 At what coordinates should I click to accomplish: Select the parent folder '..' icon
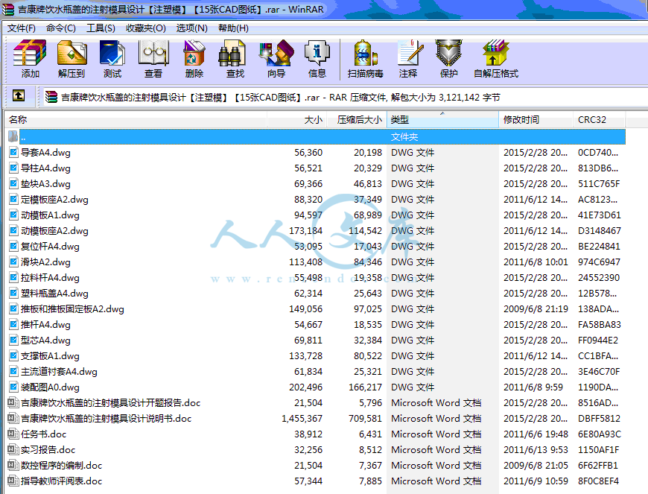[13, 136]
